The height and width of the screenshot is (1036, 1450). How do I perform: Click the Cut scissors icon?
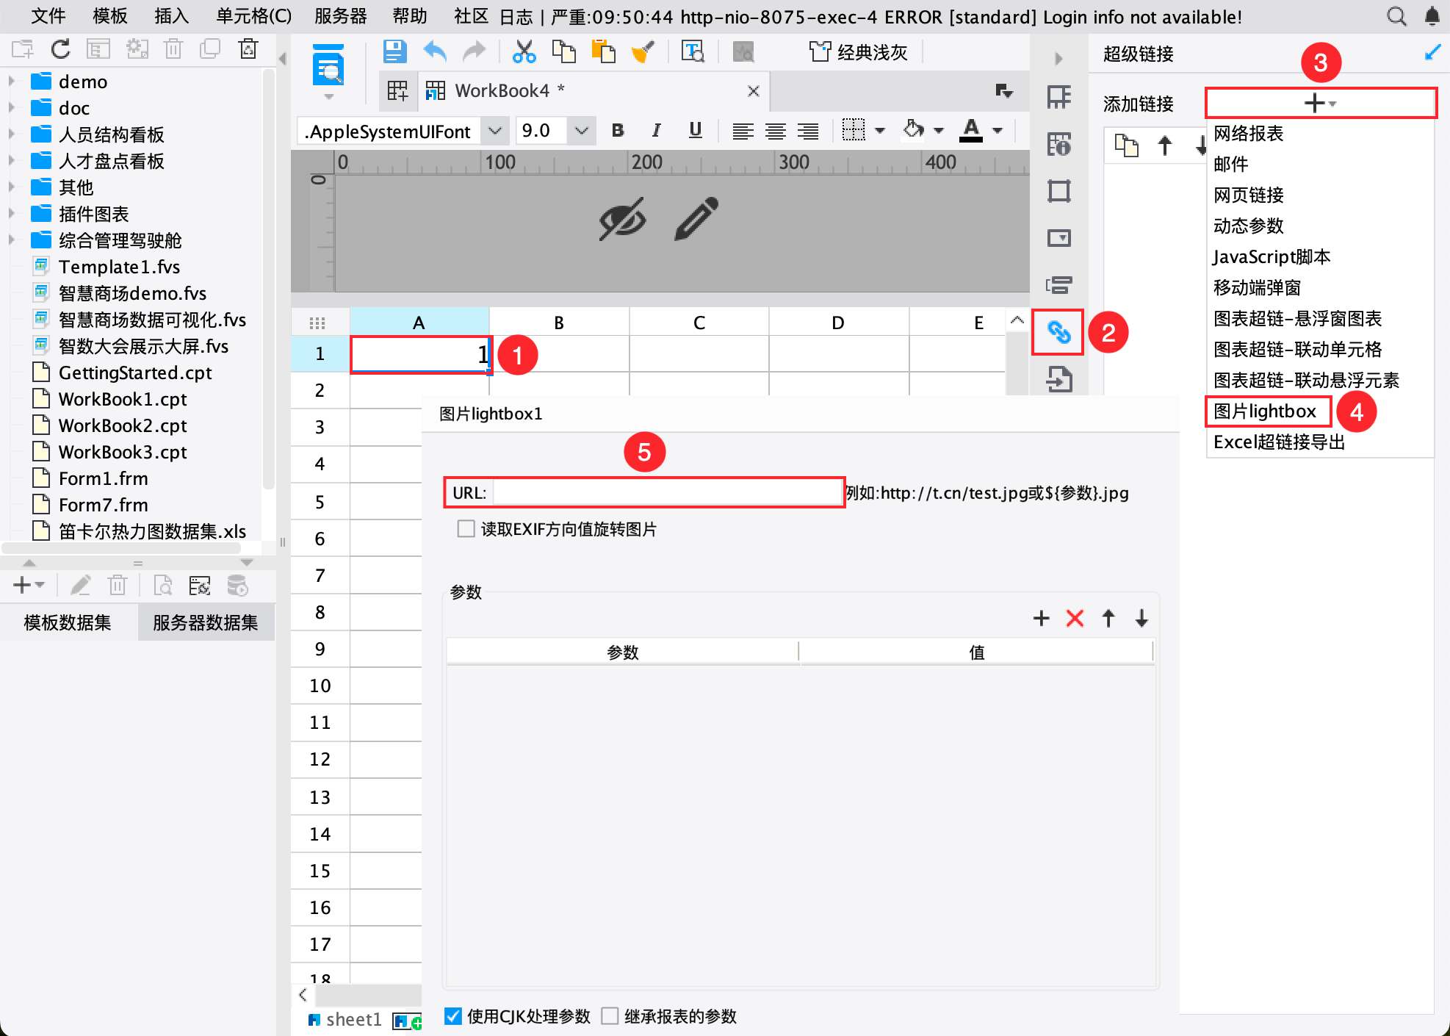[x=524, y=51]
